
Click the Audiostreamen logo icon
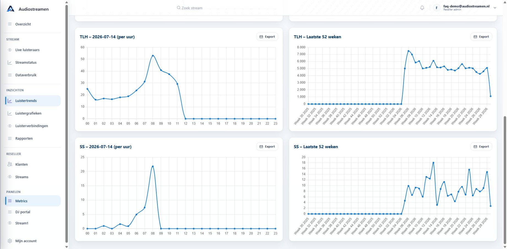pos(10,9)
